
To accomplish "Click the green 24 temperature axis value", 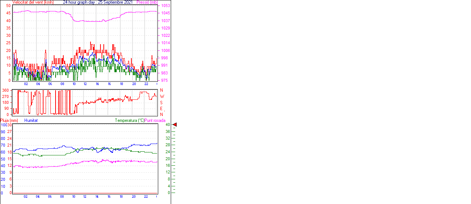I will [167, 152].
